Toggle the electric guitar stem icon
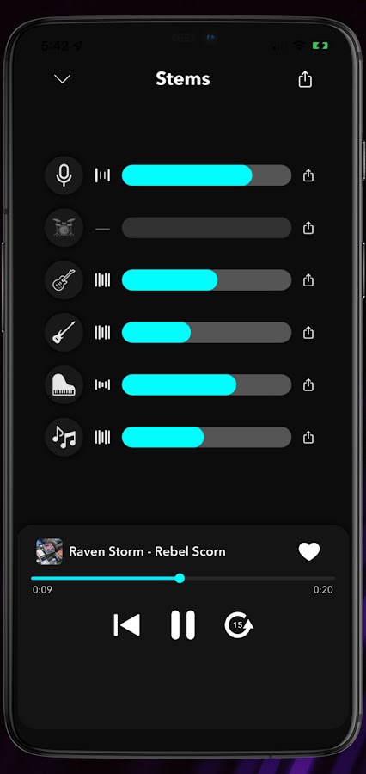The height and width of the screenshot is (774, 366). 64,279
